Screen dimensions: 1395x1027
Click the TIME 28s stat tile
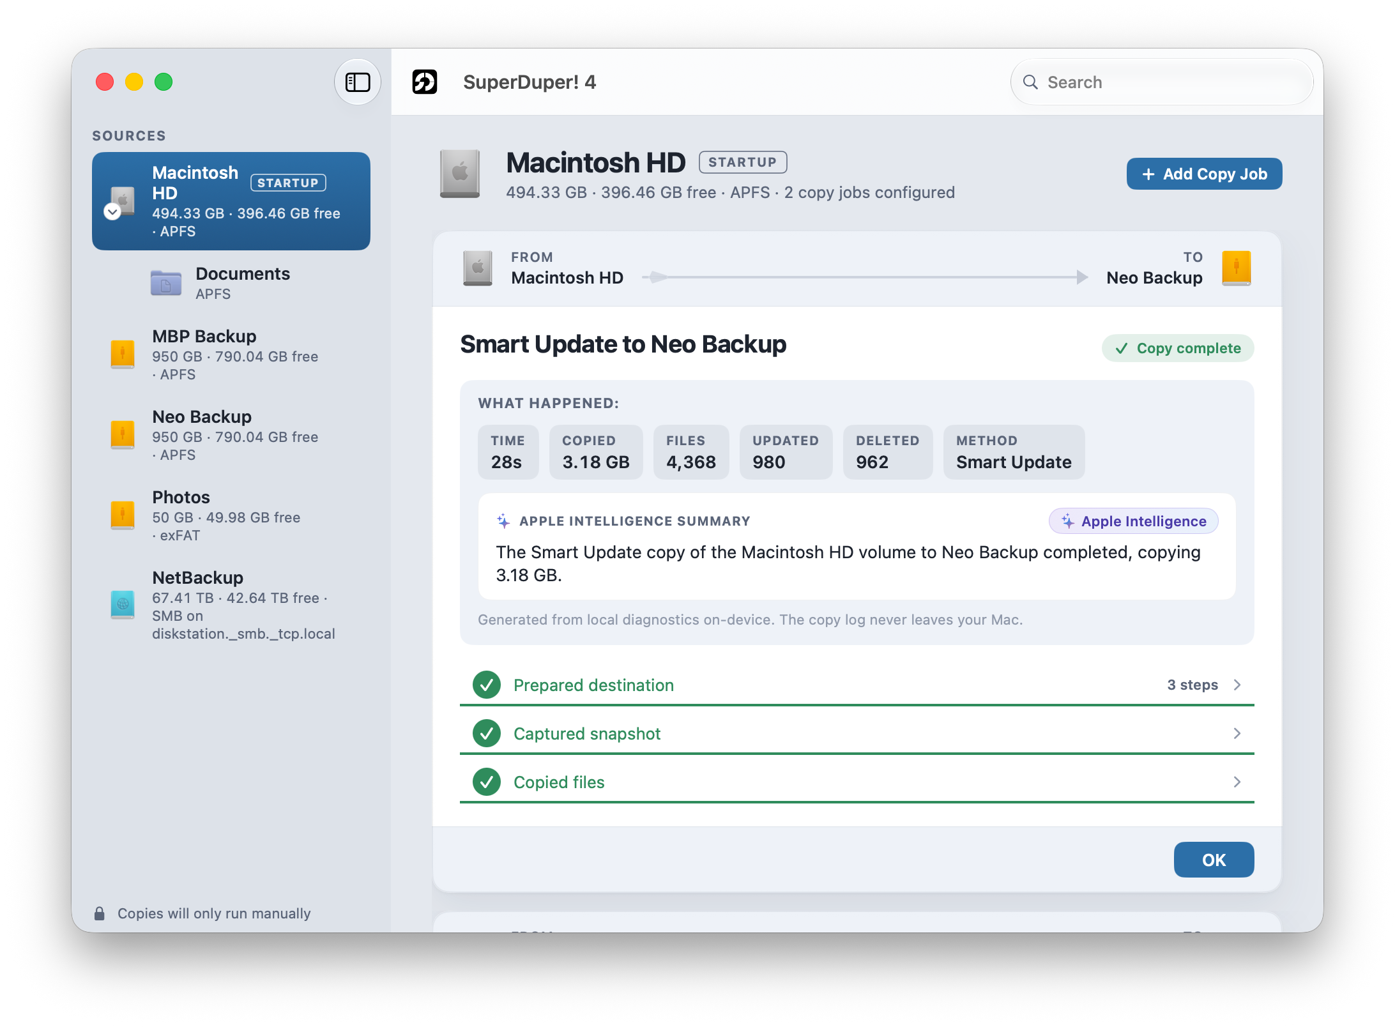click(508, 452)
